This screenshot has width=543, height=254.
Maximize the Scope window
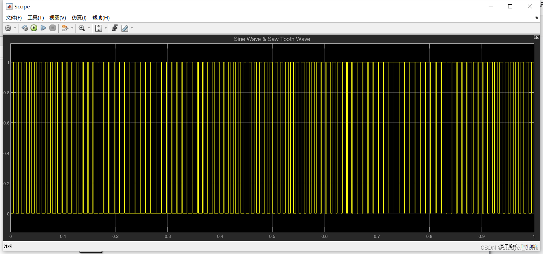510,6
